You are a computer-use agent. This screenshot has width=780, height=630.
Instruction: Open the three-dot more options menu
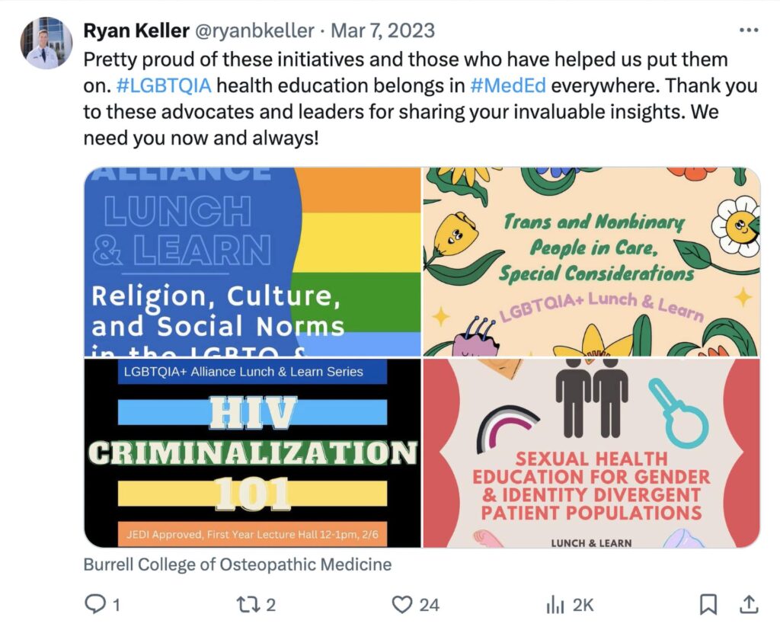click(x=749, y=30)
